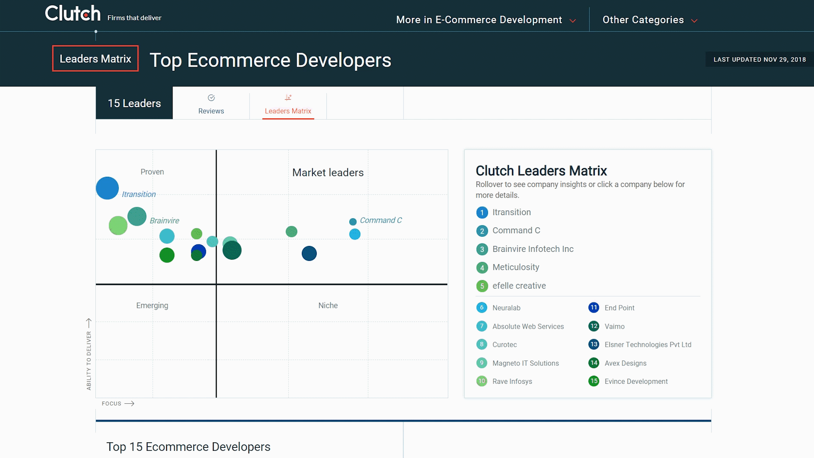Click number 1 badge beside Itransition
814x458 pixels.
482,212
